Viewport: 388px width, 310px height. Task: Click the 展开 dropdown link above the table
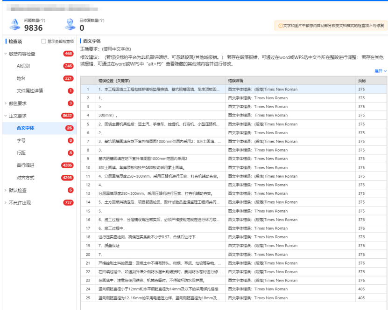coord(380,71)
